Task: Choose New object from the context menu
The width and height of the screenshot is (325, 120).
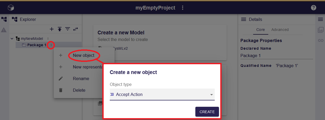Action: coord(84,56)
